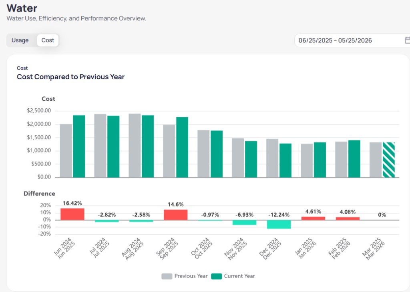This screenshot has width=410, height=292.
Task: Click the calendar icon in date picker
Action: pyautogui.click(x=407, y=40)
